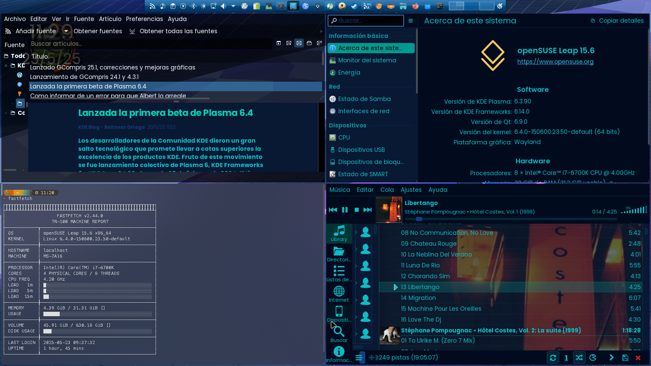Toggle repeat mode in music player
The image size is (651, 366).
click(553, 358)
